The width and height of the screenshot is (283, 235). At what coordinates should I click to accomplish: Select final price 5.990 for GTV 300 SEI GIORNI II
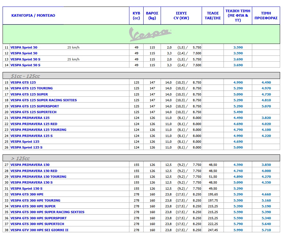238,230
